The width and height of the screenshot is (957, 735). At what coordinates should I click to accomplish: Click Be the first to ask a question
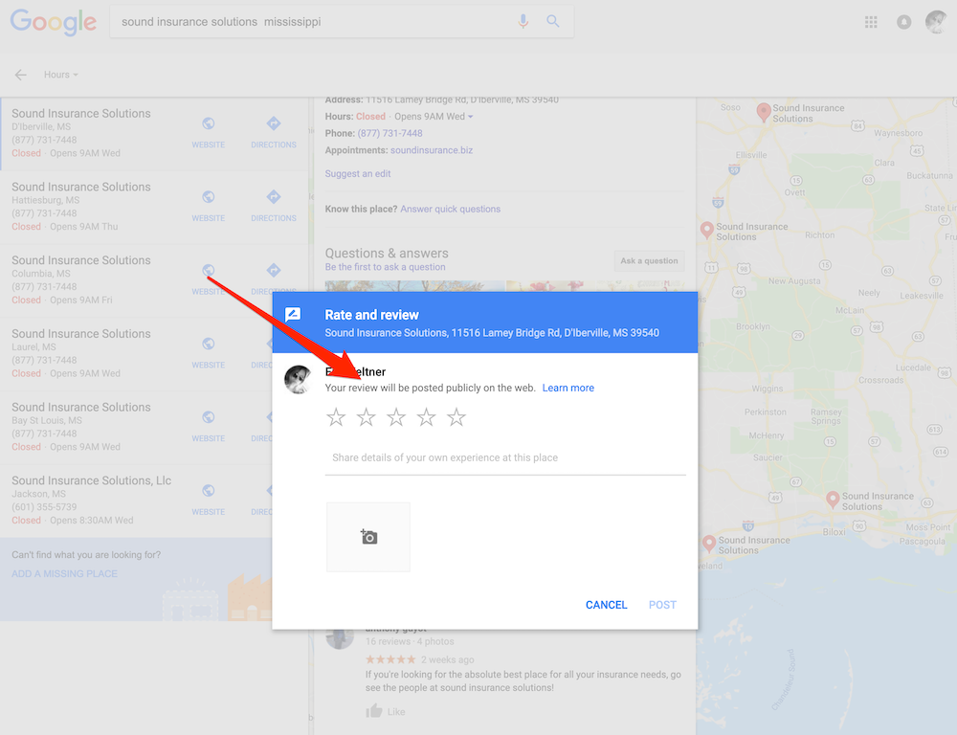385,267
